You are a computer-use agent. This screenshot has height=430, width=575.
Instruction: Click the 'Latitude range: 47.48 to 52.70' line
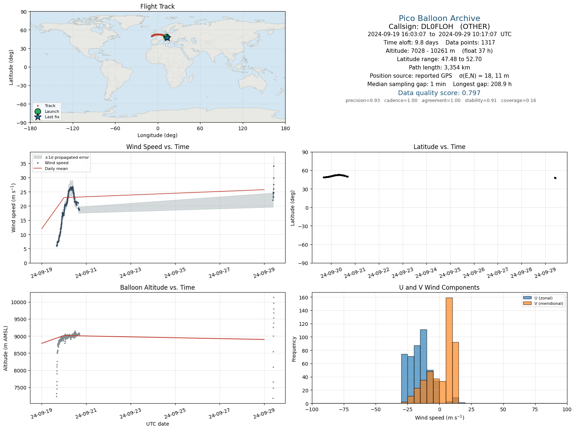pyautogui.click(x=439, y=59)
